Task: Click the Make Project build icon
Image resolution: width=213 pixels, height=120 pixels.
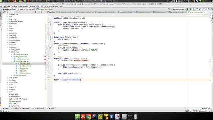Action: point(169,9)
